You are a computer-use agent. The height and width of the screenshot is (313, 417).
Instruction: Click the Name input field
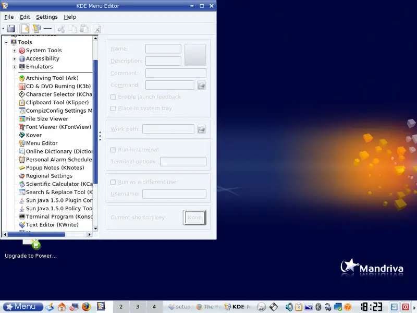(x=163, y=49)
